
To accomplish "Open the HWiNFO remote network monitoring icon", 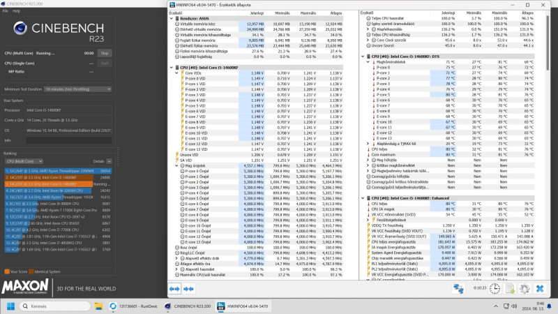I will [458, 288].
